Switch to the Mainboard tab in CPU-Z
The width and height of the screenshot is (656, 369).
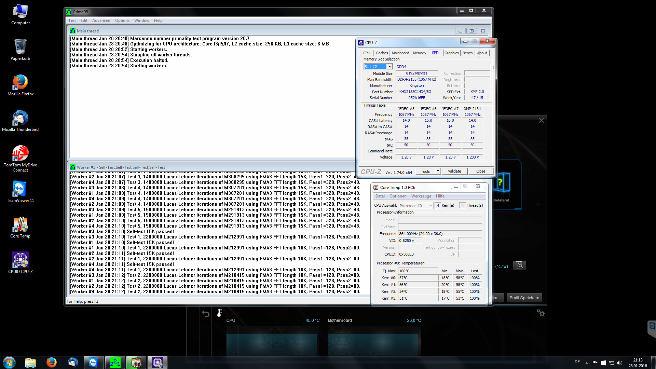point(400,53)
